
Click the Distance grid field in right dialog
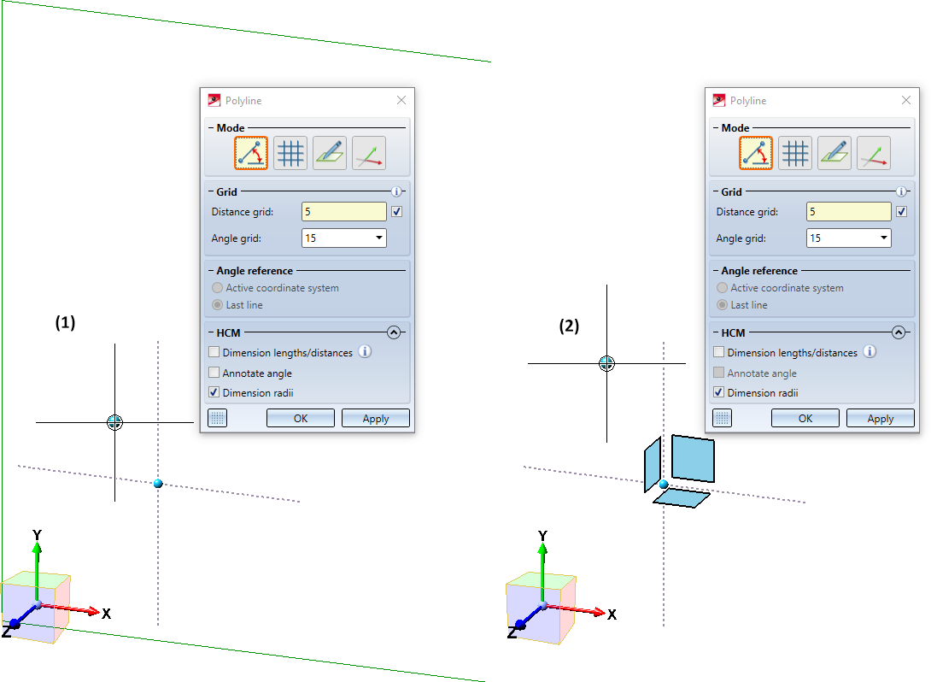coord(848,211)
